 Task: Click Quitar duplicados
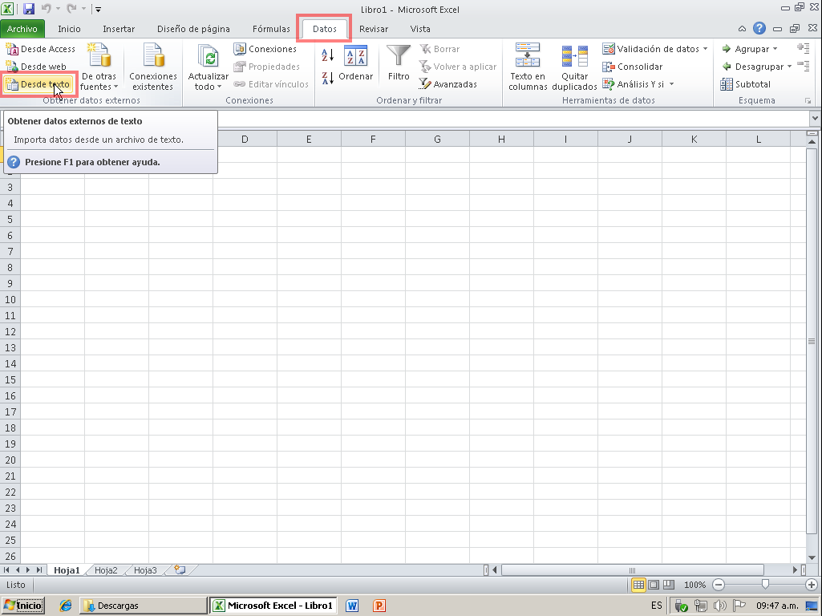point(574,67)
